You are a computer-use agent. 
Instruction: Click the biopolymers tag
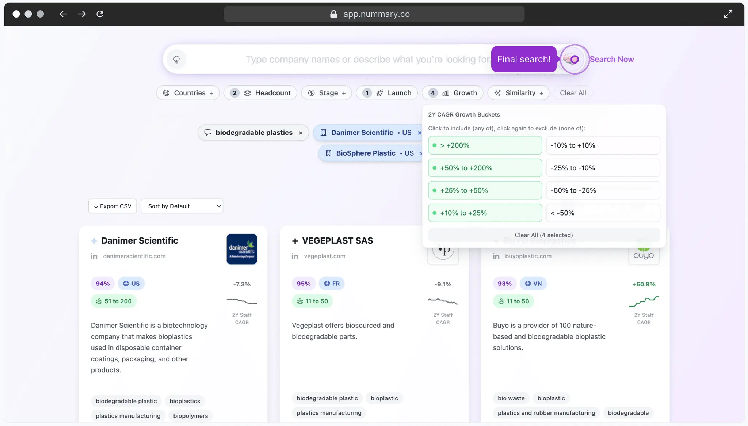[190, 416]
